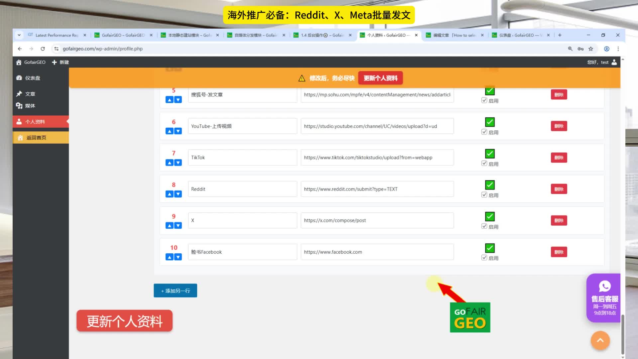Click the Reddit URL input field
This screenshot has width=638, height=359.
click(377, 189)
